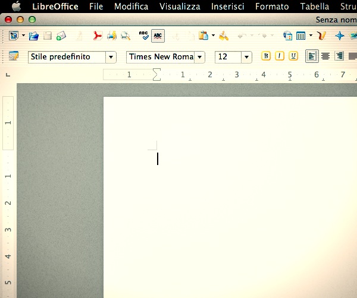
Task: Toggle Underline formatting
Action: pos(293,56)
